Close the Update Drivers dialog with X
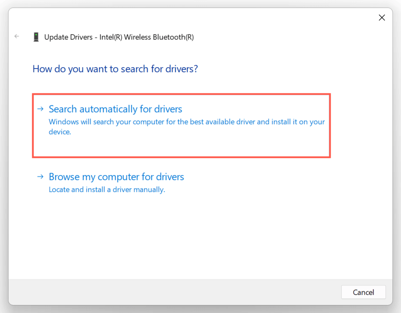The image size is (401, 313). 381,18
